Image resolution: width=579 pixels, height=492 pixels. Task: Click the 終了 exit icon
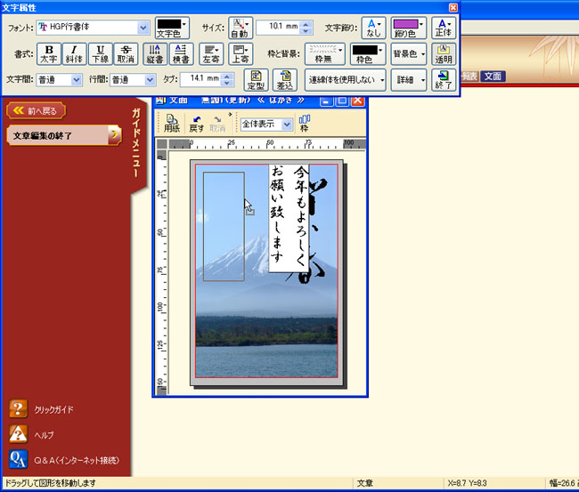coord(444,80)
